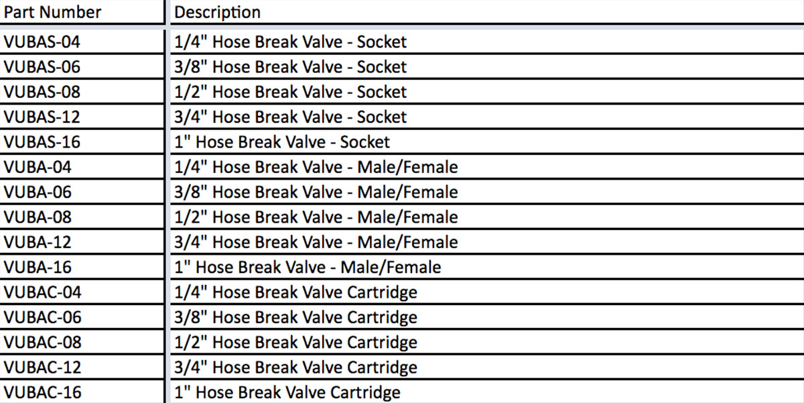Viewport: 804px width, 403px height.
Task: Select the VUBAC-08 part number cell
Action: click(43, 343)
